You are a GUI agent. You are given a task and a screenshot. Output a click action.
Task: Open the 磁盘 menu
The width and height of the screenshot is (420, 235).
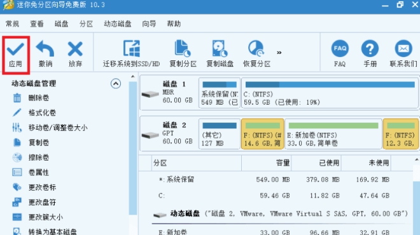61,23
